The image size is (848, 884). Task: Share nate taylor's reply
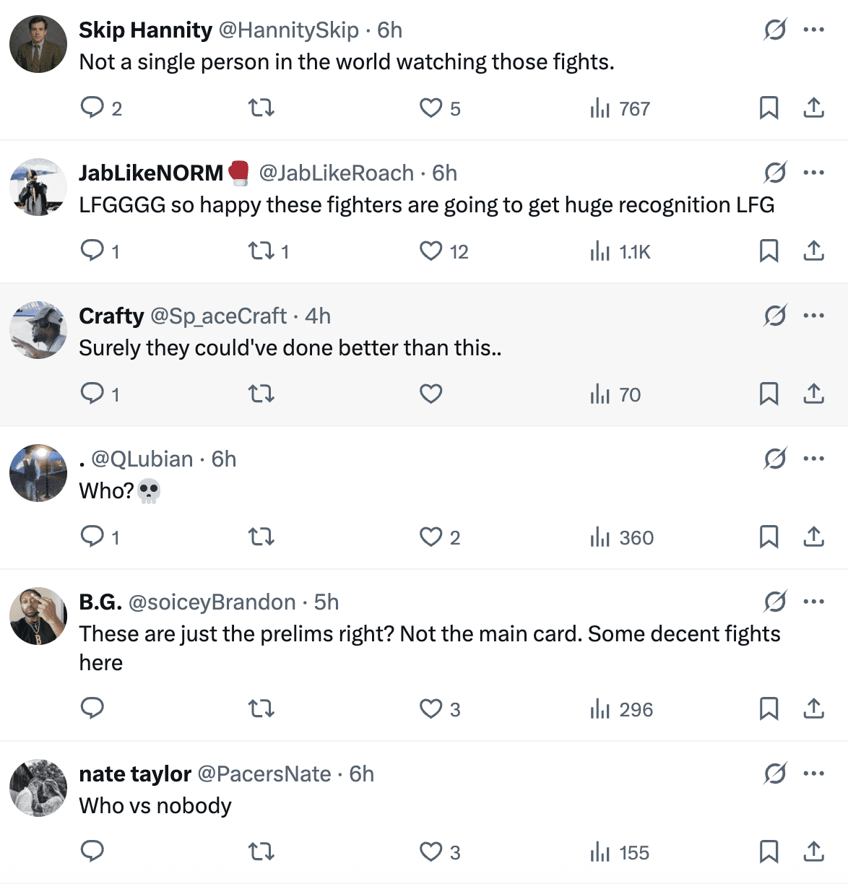coord(813,851)
